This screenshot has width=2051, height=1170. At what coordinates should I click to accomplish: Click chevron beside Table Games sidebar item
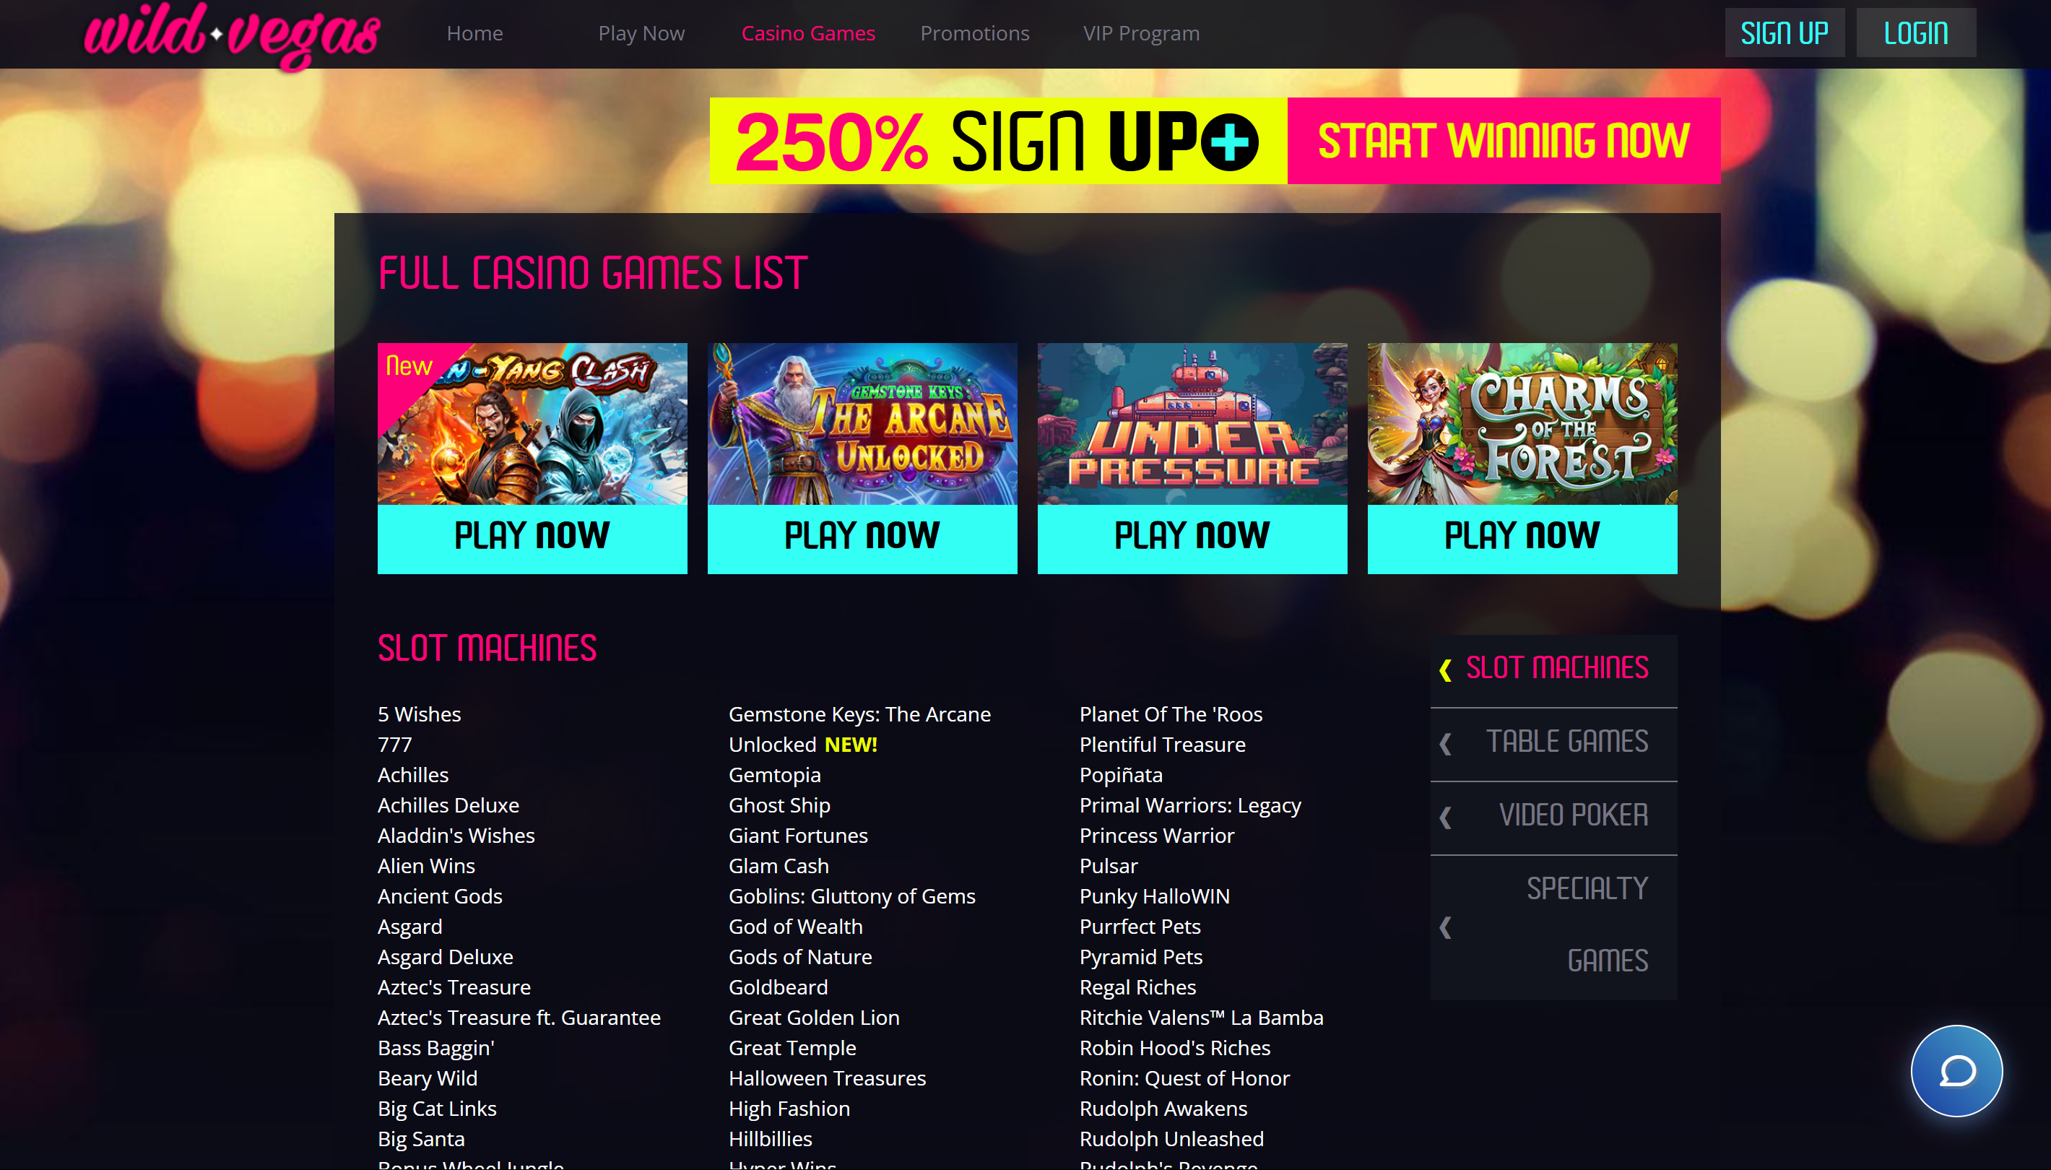click(1445, 743)
